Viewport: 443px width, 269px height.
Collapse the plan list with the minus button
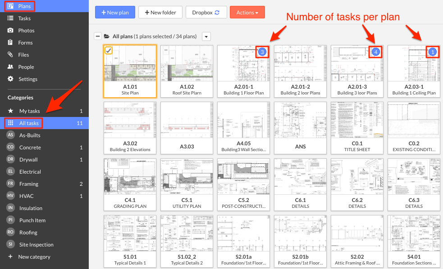97,36
